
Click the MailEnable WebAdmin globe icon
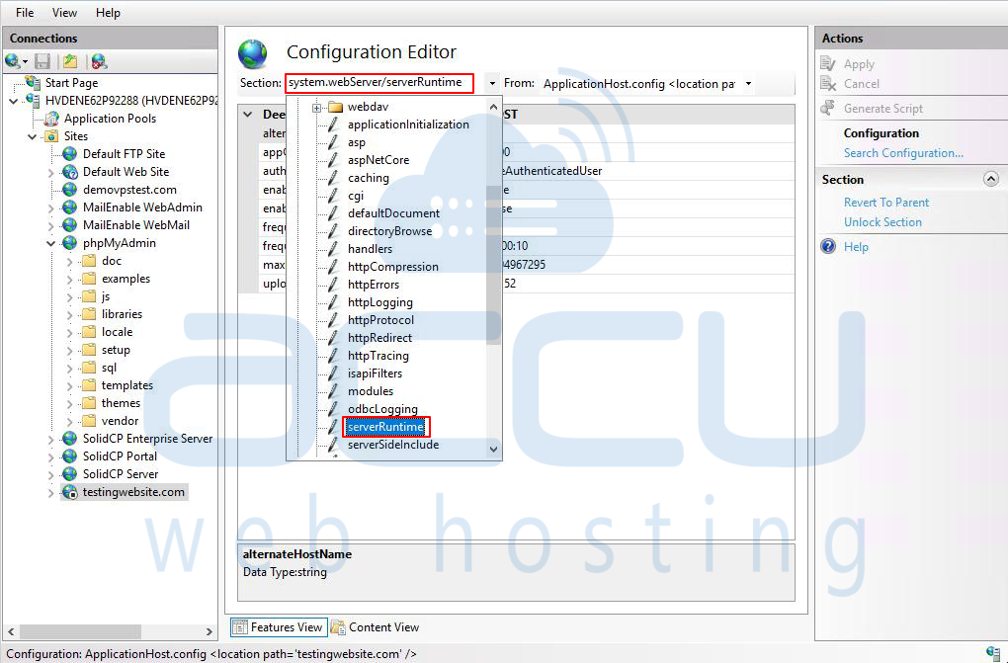coord(69,207)
